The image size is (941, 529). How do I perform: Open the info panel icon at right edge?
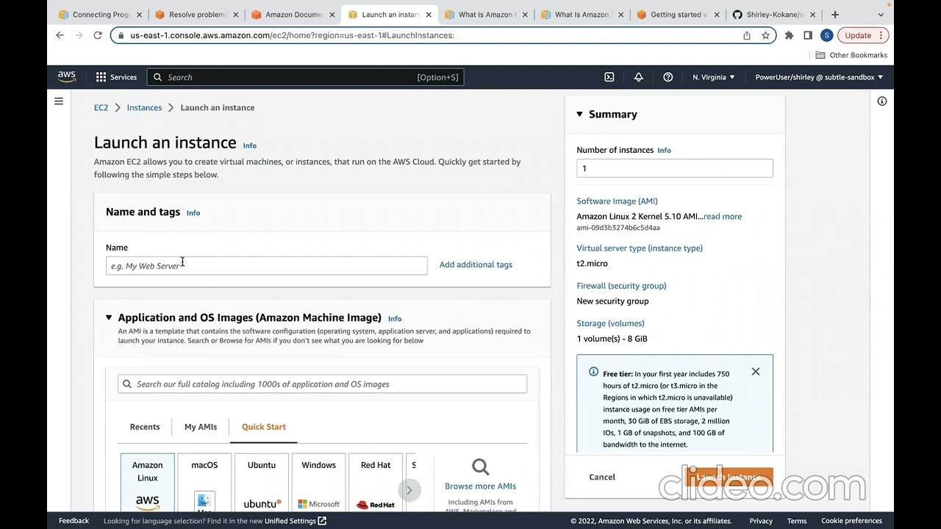882,101
